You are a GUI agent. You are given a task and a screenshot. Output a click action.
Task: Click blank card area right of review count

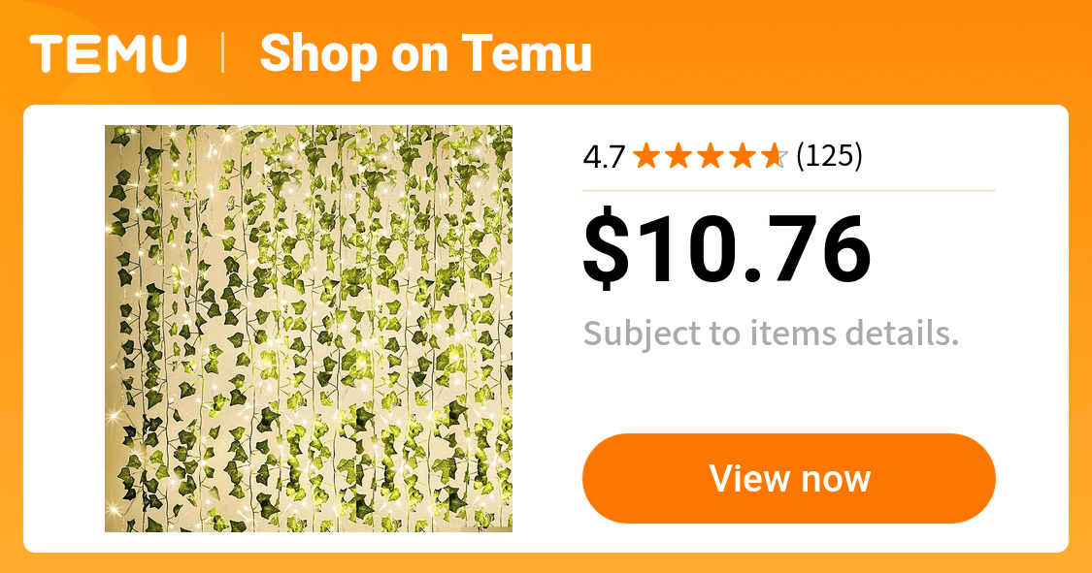coord(951,155)
